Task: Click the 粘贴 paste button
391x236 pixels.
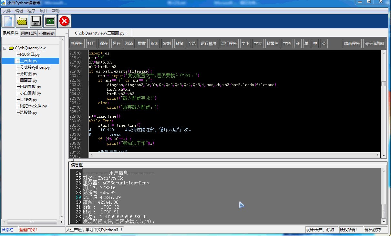Action: click(180, 44)
